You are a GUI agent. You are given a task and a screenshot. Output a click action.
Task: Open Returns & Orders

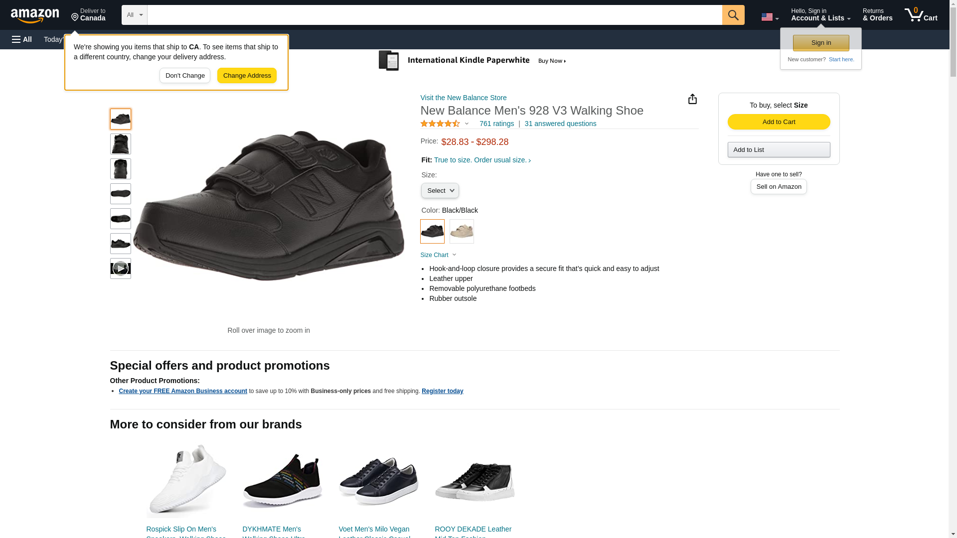pyautogui.click(x=877, y=15)
